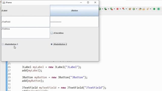Expand the Coverage launch dropdown arrow
The width and height of the screenshot is (162, 91).
tap(108, 9)
